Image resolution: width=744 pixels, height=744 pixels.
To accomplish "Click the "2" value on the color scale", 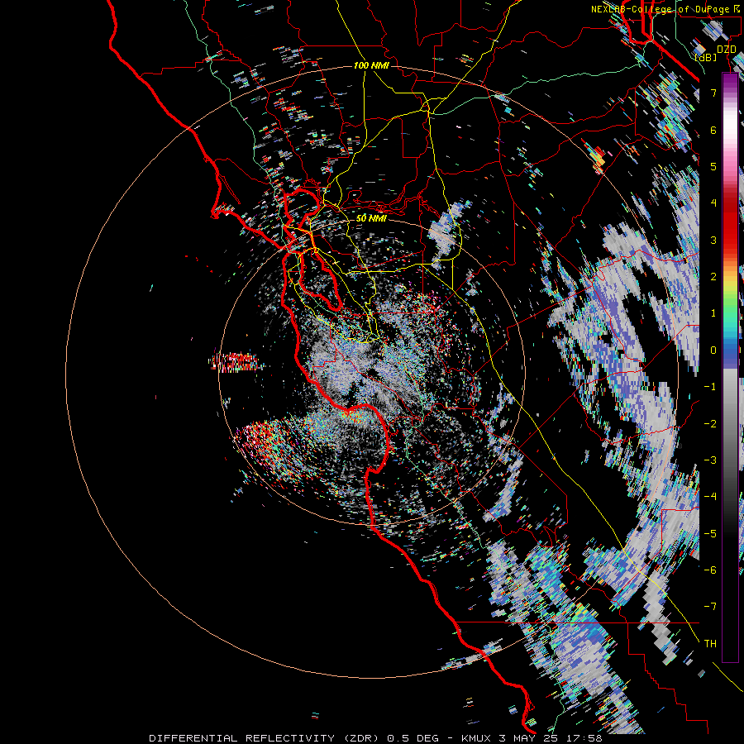I will (713, 276).
